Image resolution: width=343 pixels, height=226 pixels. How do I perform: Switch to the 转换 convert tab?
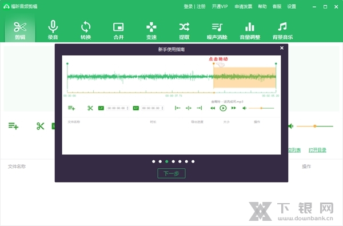point(86,30)
